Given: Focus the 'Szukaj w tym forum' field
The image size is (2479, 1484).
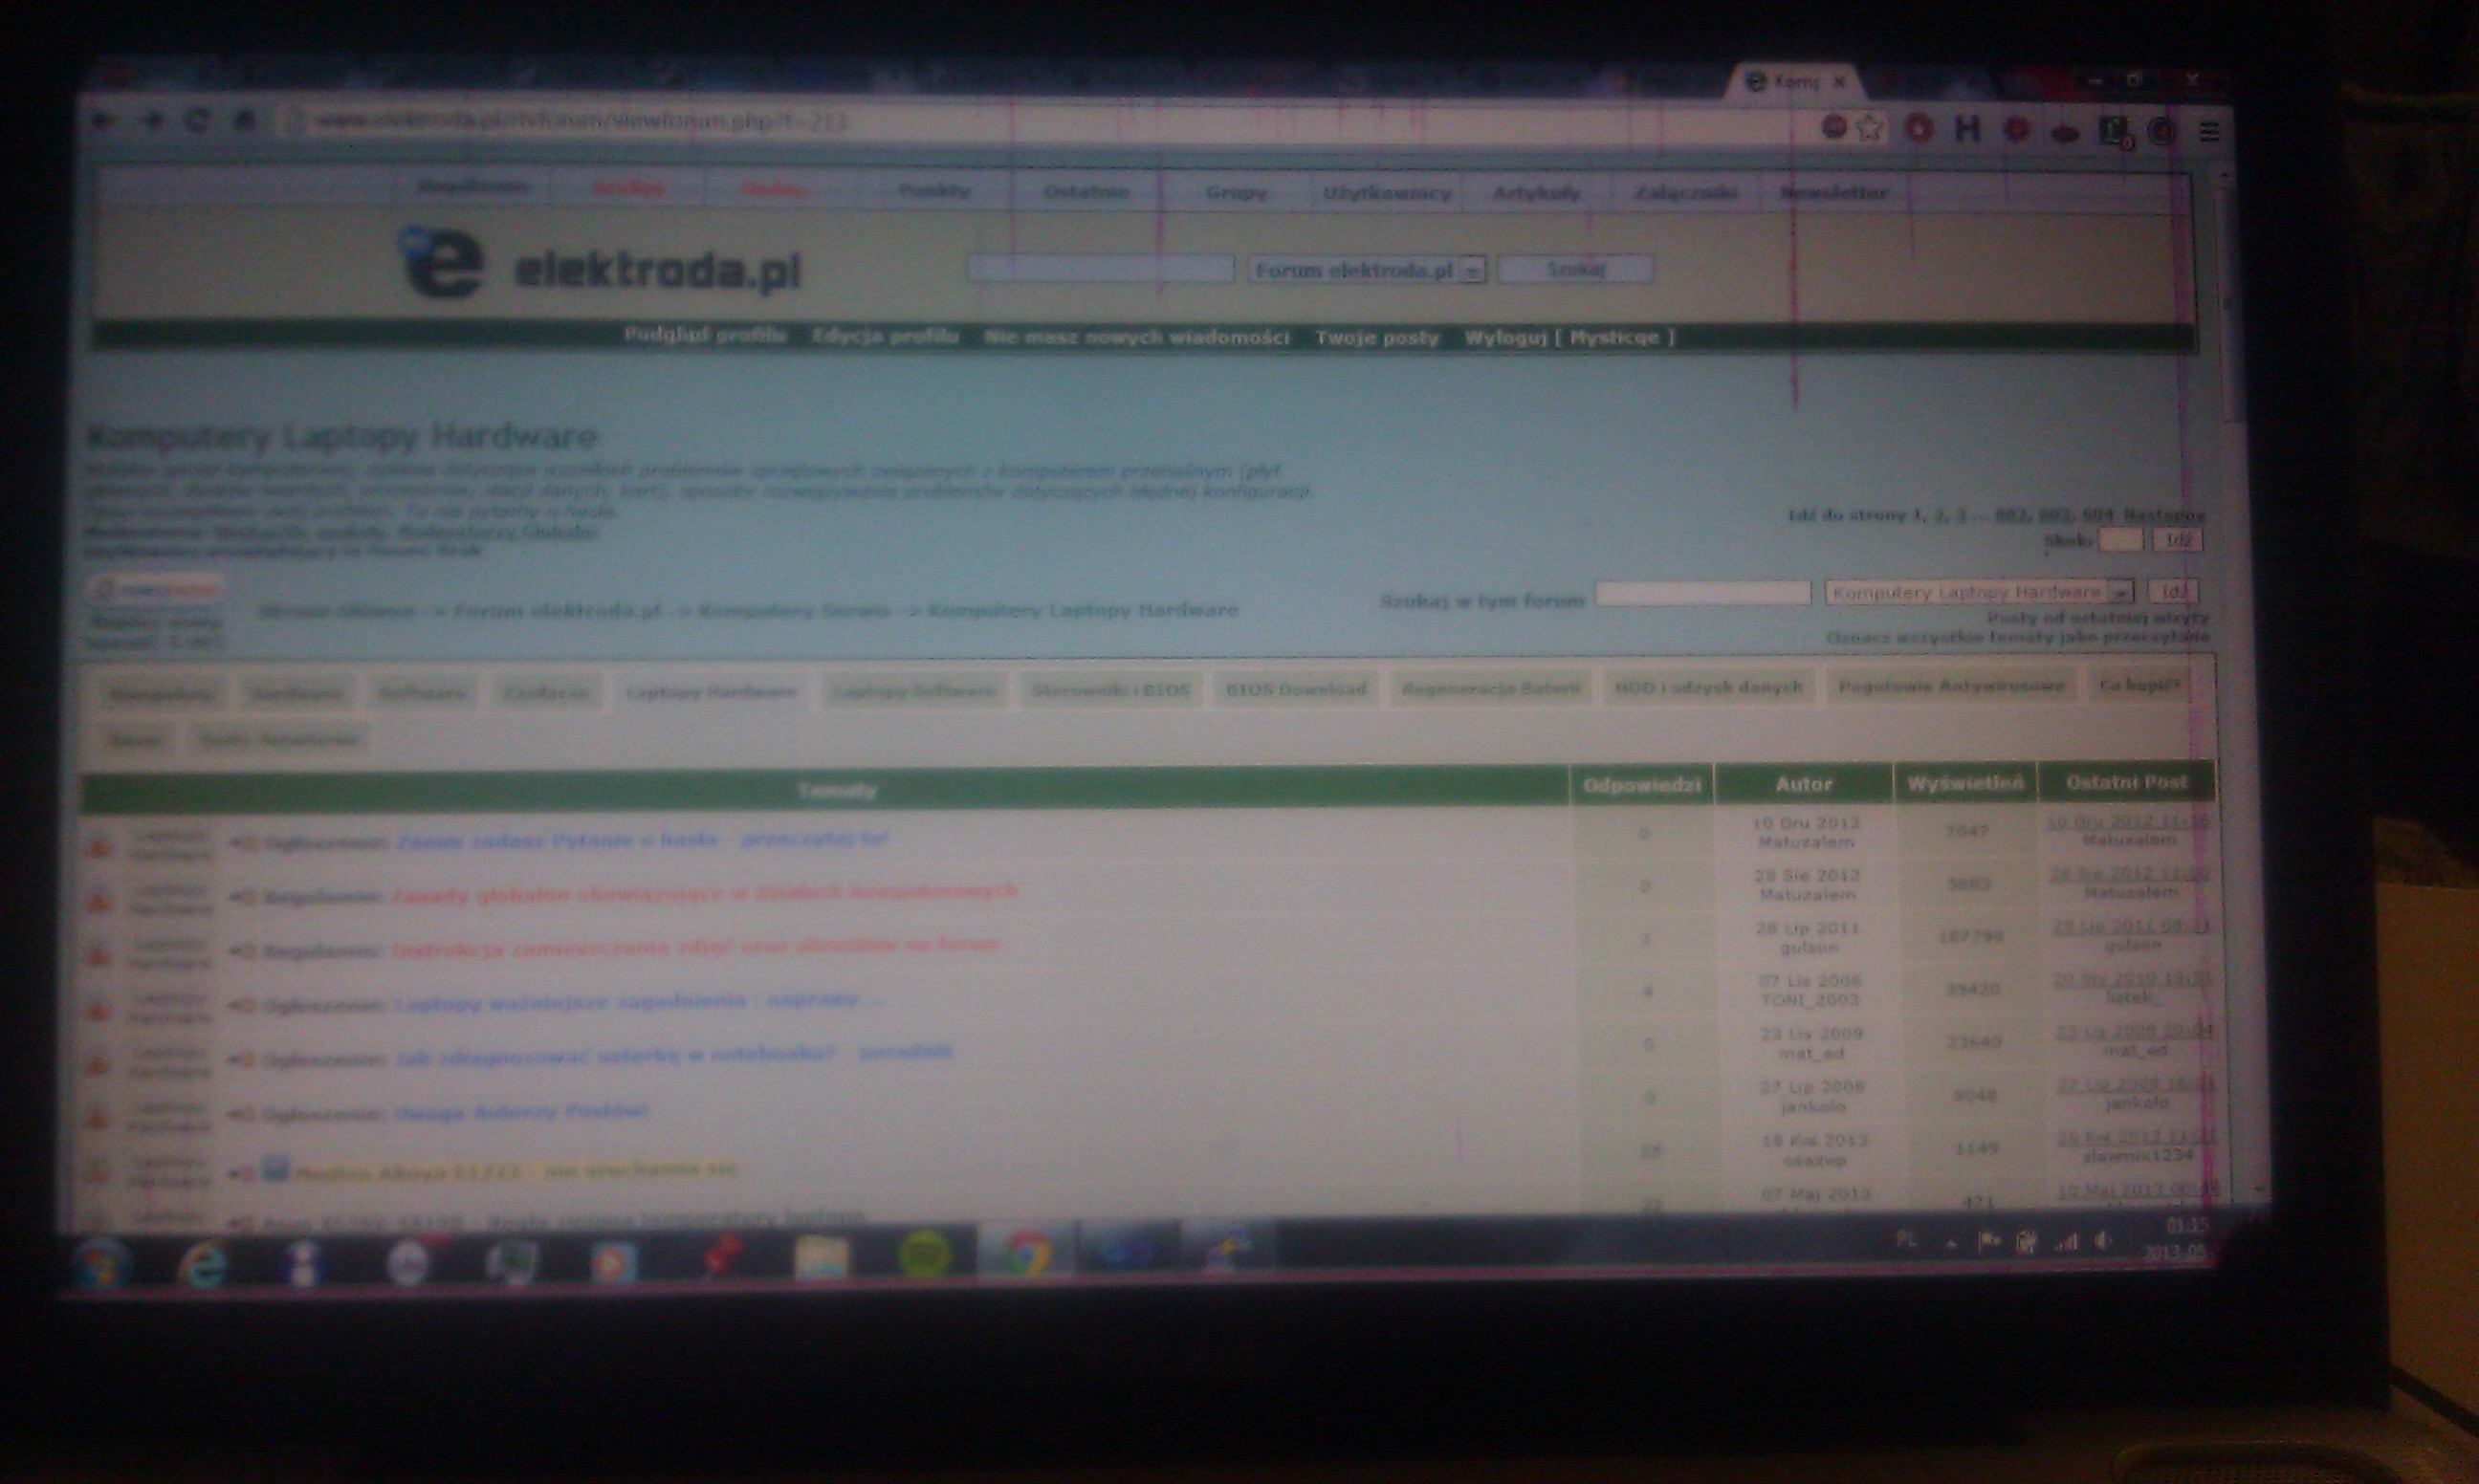Looking at the screenshot, I should [1703, 593].
